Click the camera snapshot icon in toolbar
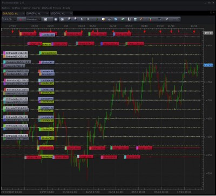 coord(62,19)
